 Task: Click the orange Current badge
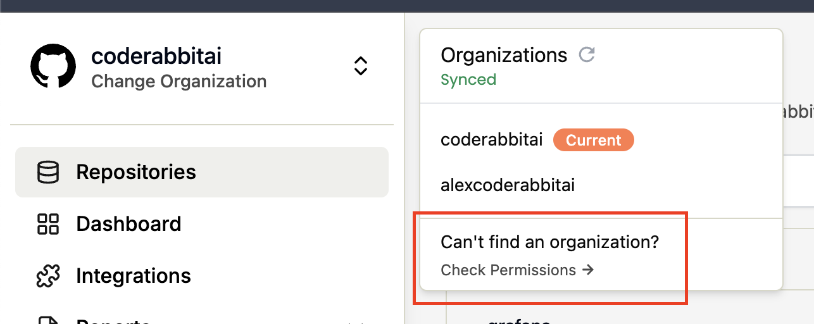pos(593,140)
